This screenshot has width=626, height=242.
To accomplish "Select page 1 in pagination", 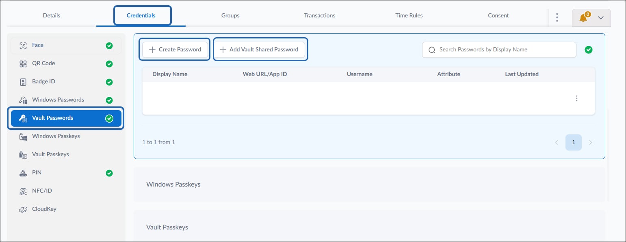I will point(574,142).
